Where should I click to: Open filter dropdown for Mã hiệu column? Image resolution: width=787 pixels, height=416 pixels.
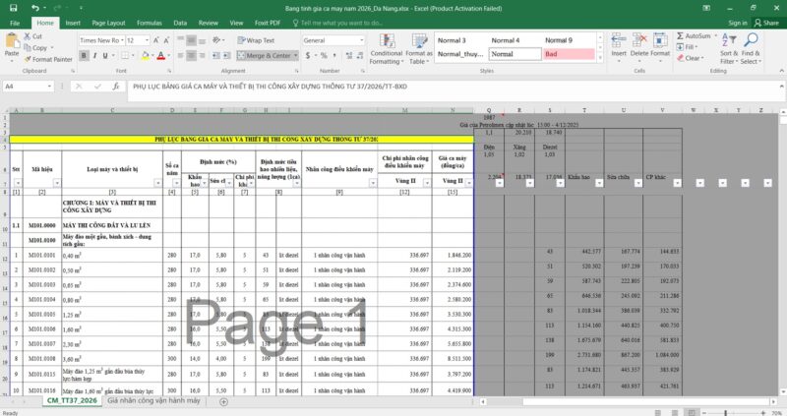coord(57,183)
